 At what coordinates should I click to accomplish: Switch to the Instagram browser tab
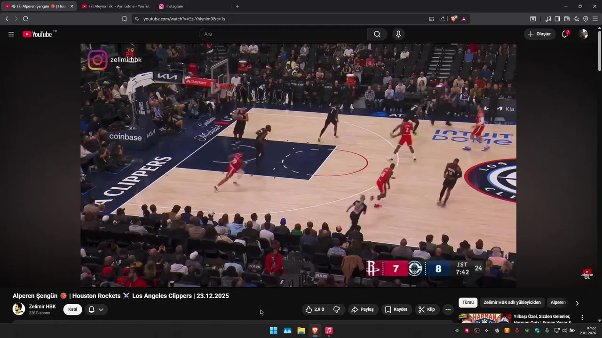pos(193,6)
